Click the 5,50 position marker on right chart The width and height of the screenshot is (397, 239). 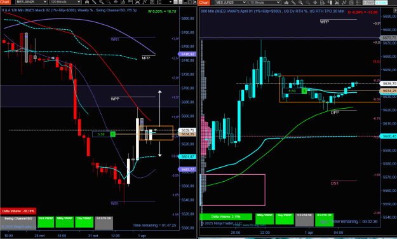(x=295, y=91)
